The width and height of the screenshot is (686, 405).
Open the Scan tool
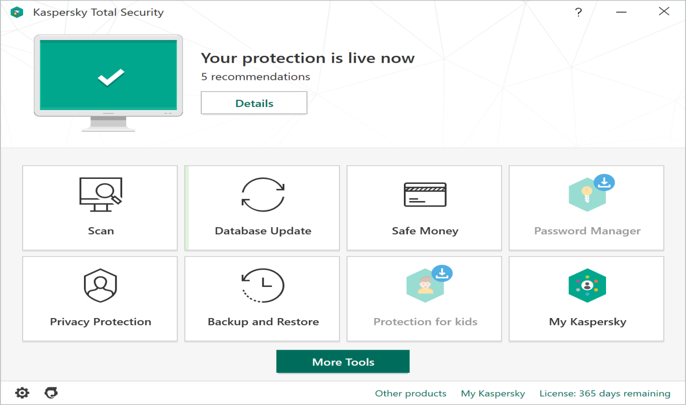click(100, 208)
